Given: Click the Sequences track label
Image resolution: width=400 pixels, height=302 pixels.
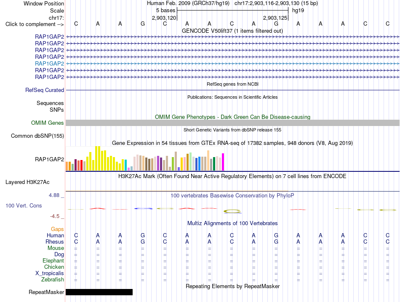Looking at the screenshot, I should tap(50, 103).
